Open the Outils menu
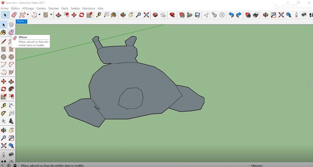This screenshot has width=313, height=167. tap(65, 8)
